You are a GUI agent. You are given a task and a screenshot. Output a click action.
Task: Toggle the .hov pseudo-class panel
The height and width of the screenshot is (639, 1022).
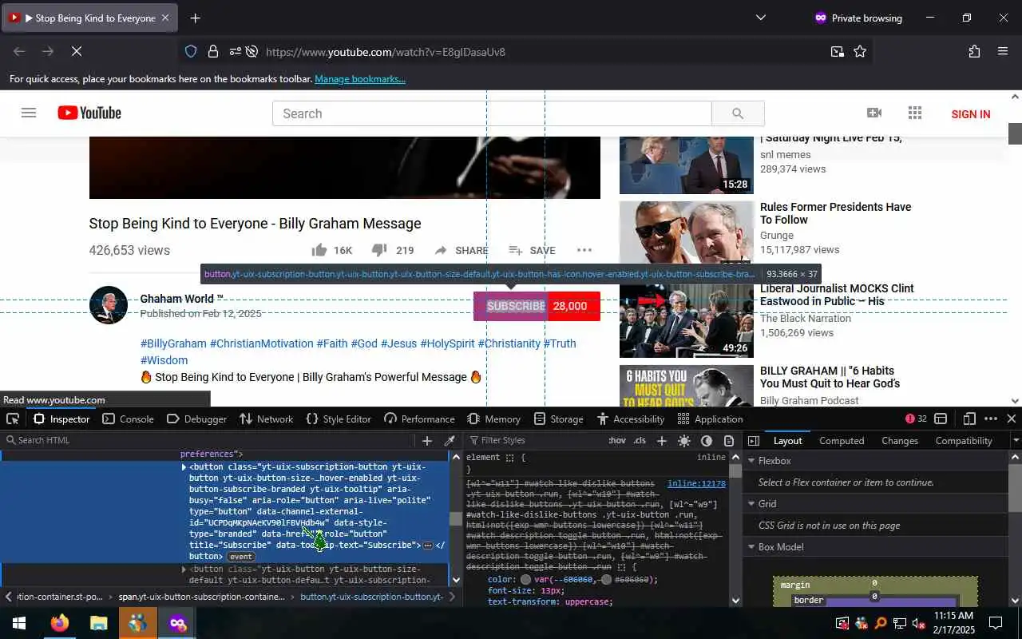[x=617, y=441]
